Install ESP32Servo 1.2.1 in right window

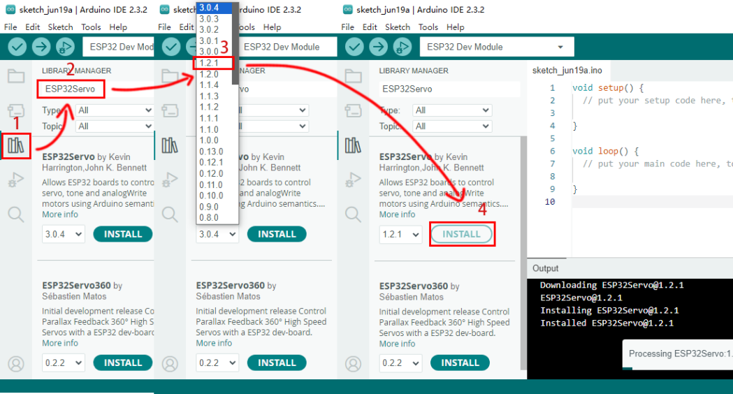click(x=461, y=234)
